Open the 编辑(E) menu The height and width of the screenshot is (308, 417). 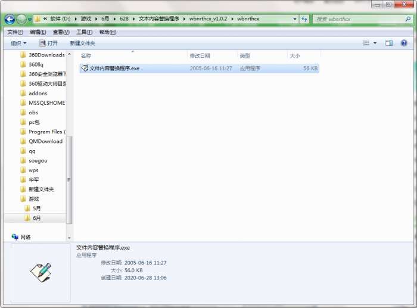pyautogui.click(x=38, y=32)
